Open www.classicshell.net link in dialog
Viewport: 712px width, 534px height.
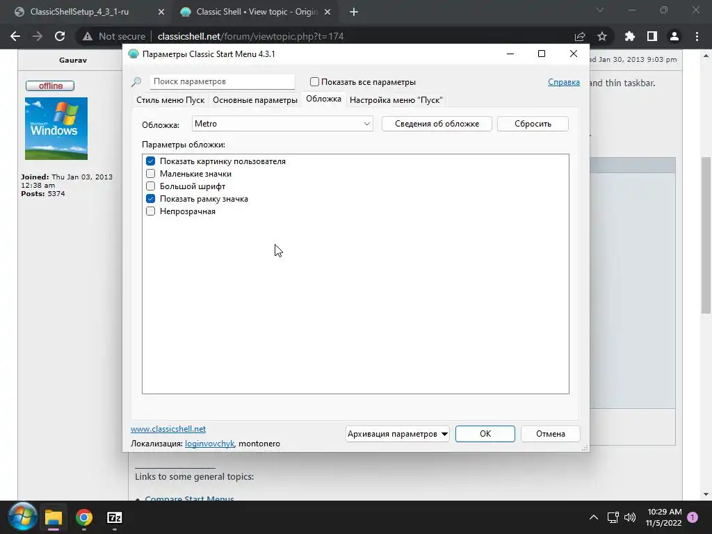pos(168,428)
